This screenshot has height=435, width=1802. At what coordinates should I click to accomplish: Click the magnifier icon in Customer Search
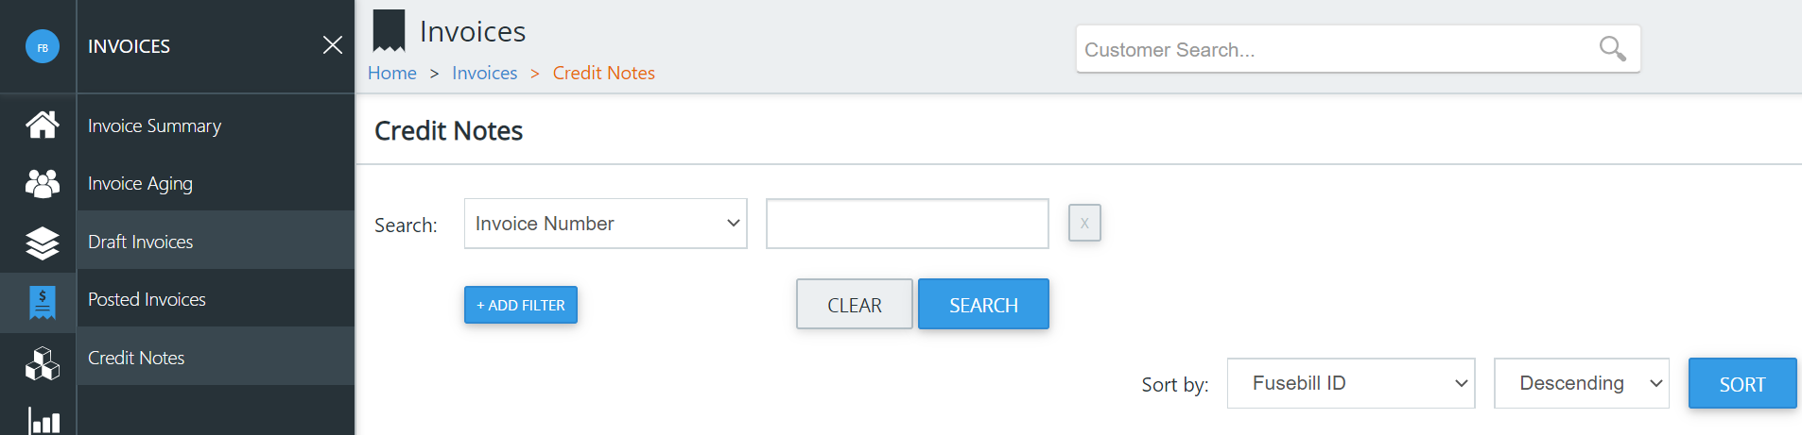pos(1612,48)
